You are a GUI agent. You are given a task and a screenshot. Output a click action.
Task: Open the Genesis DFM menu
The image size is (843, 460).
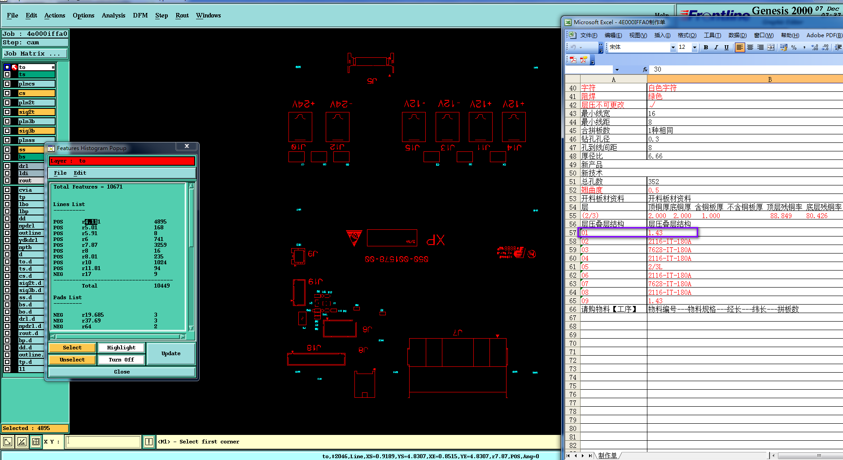click(x=140, y=15)
